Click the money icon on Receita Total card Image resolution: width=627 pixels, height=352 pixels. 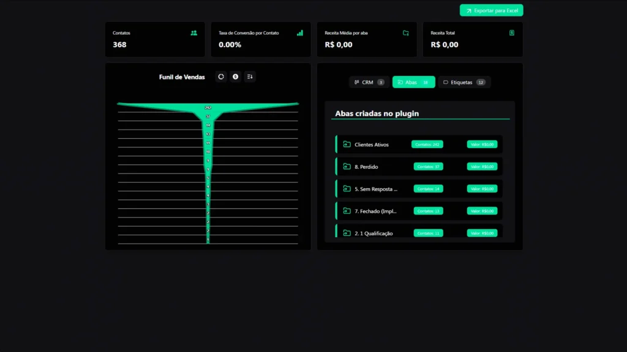point(512,33)
